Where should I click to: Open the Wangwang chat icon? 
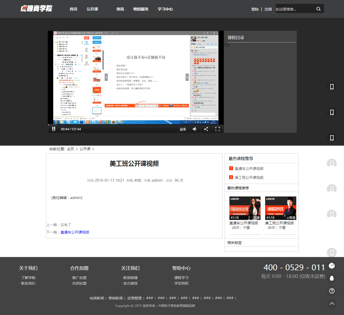pyautogui.click(x=332, y=265)
